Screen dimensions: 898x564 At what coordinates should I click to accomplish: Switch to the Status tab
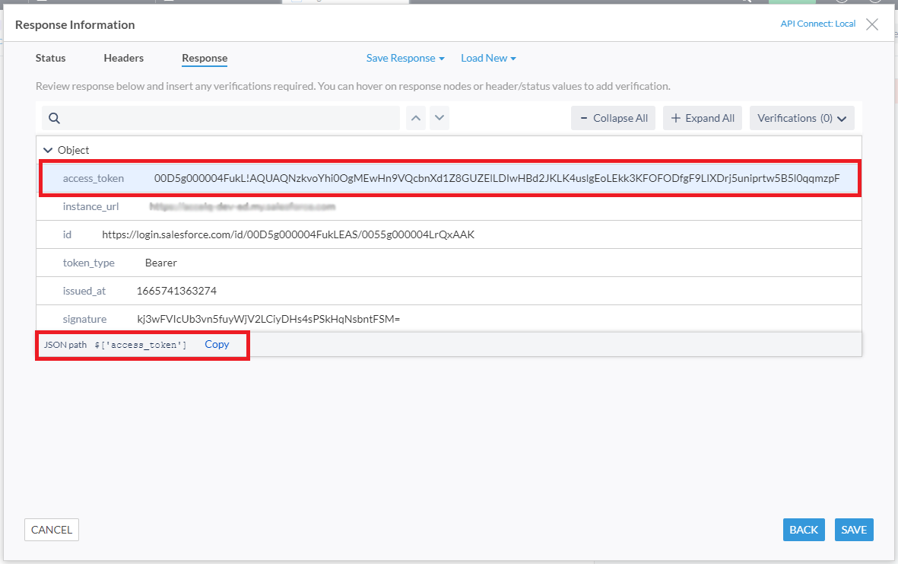point(51,59)
